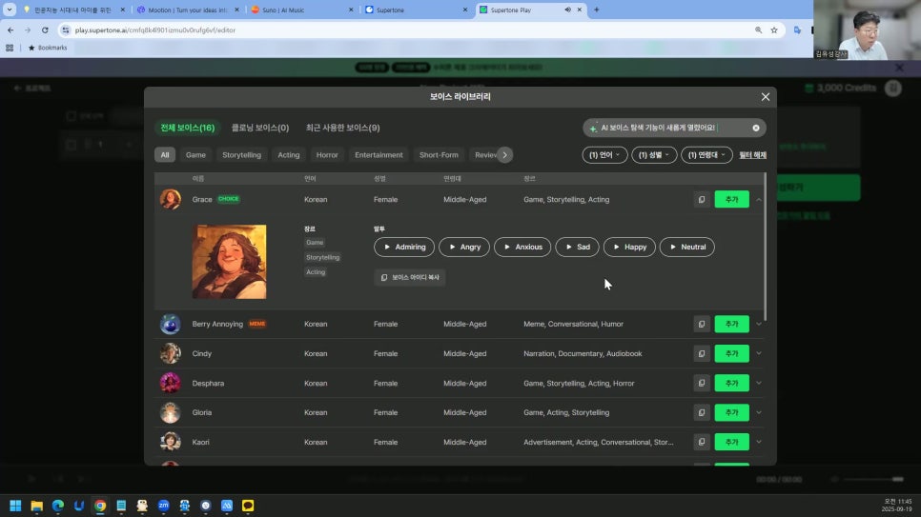Reset all filters link
Viewport: 921px width, 517px height.
click(x=752, y=155)
